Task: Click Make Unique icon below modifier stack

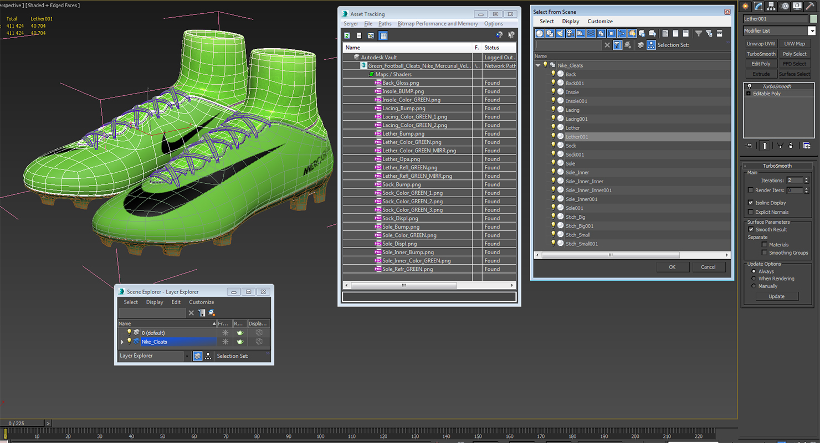Action: (x=780, y=146)
